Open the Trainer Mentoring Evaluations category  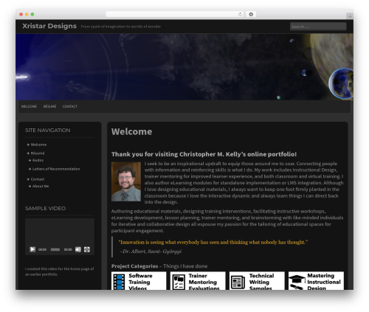click(x=198, y=281)
